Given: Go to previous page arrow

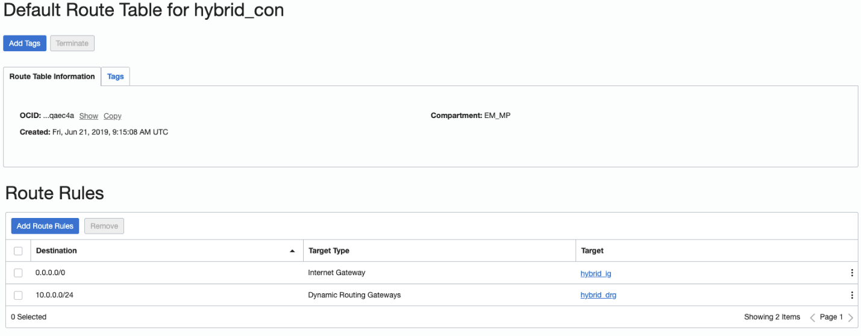Looking at the screenshot, I should 812,317.
